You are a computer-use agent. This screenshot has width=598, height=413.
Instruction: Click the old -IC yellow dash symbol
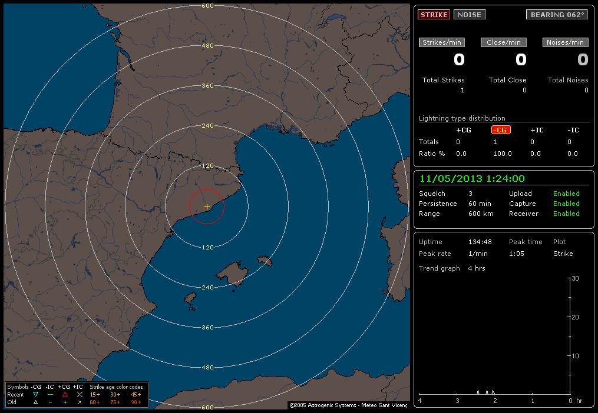[x=50, y=402]
